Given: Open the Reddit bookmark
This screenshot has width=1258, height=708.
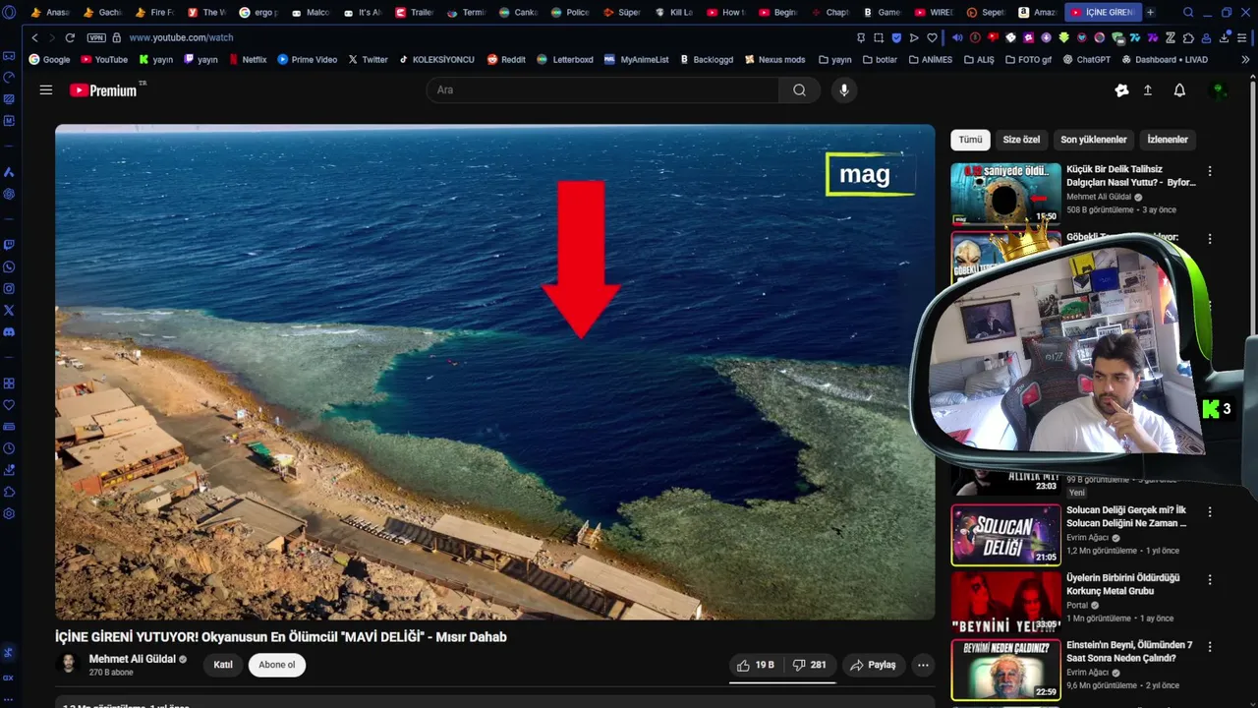Looking at the screenshot, I should [506, 59].
